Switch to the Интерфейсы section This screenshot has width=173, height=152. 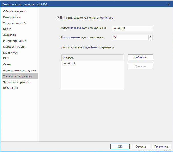tap(12, 17)
